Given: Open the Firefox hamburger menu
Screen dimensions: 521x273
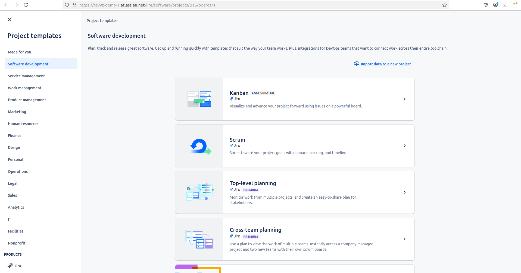Looking at the screenshot, I should tap(515, 5).
